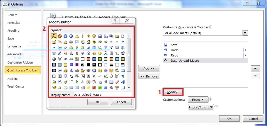Pick the magnifying glass symbol
Viewport: 267px width, 126px height.
(100, 48)
